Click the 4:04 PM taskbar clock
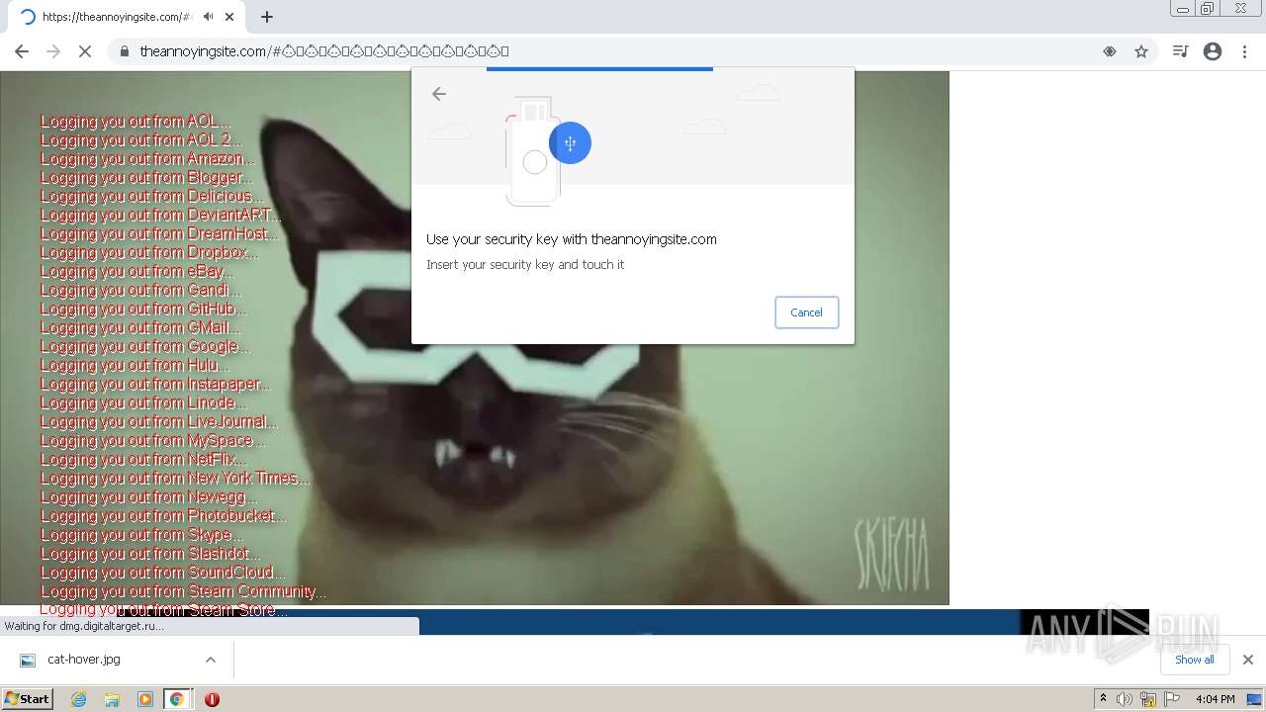This screenshot has height=712, width=1266. 1215,699
